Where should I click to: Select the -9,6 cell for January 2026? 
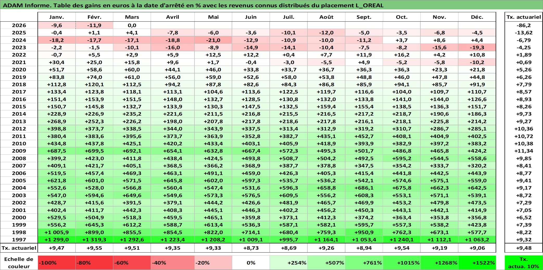pyautogui.click(x=56, y=25)
